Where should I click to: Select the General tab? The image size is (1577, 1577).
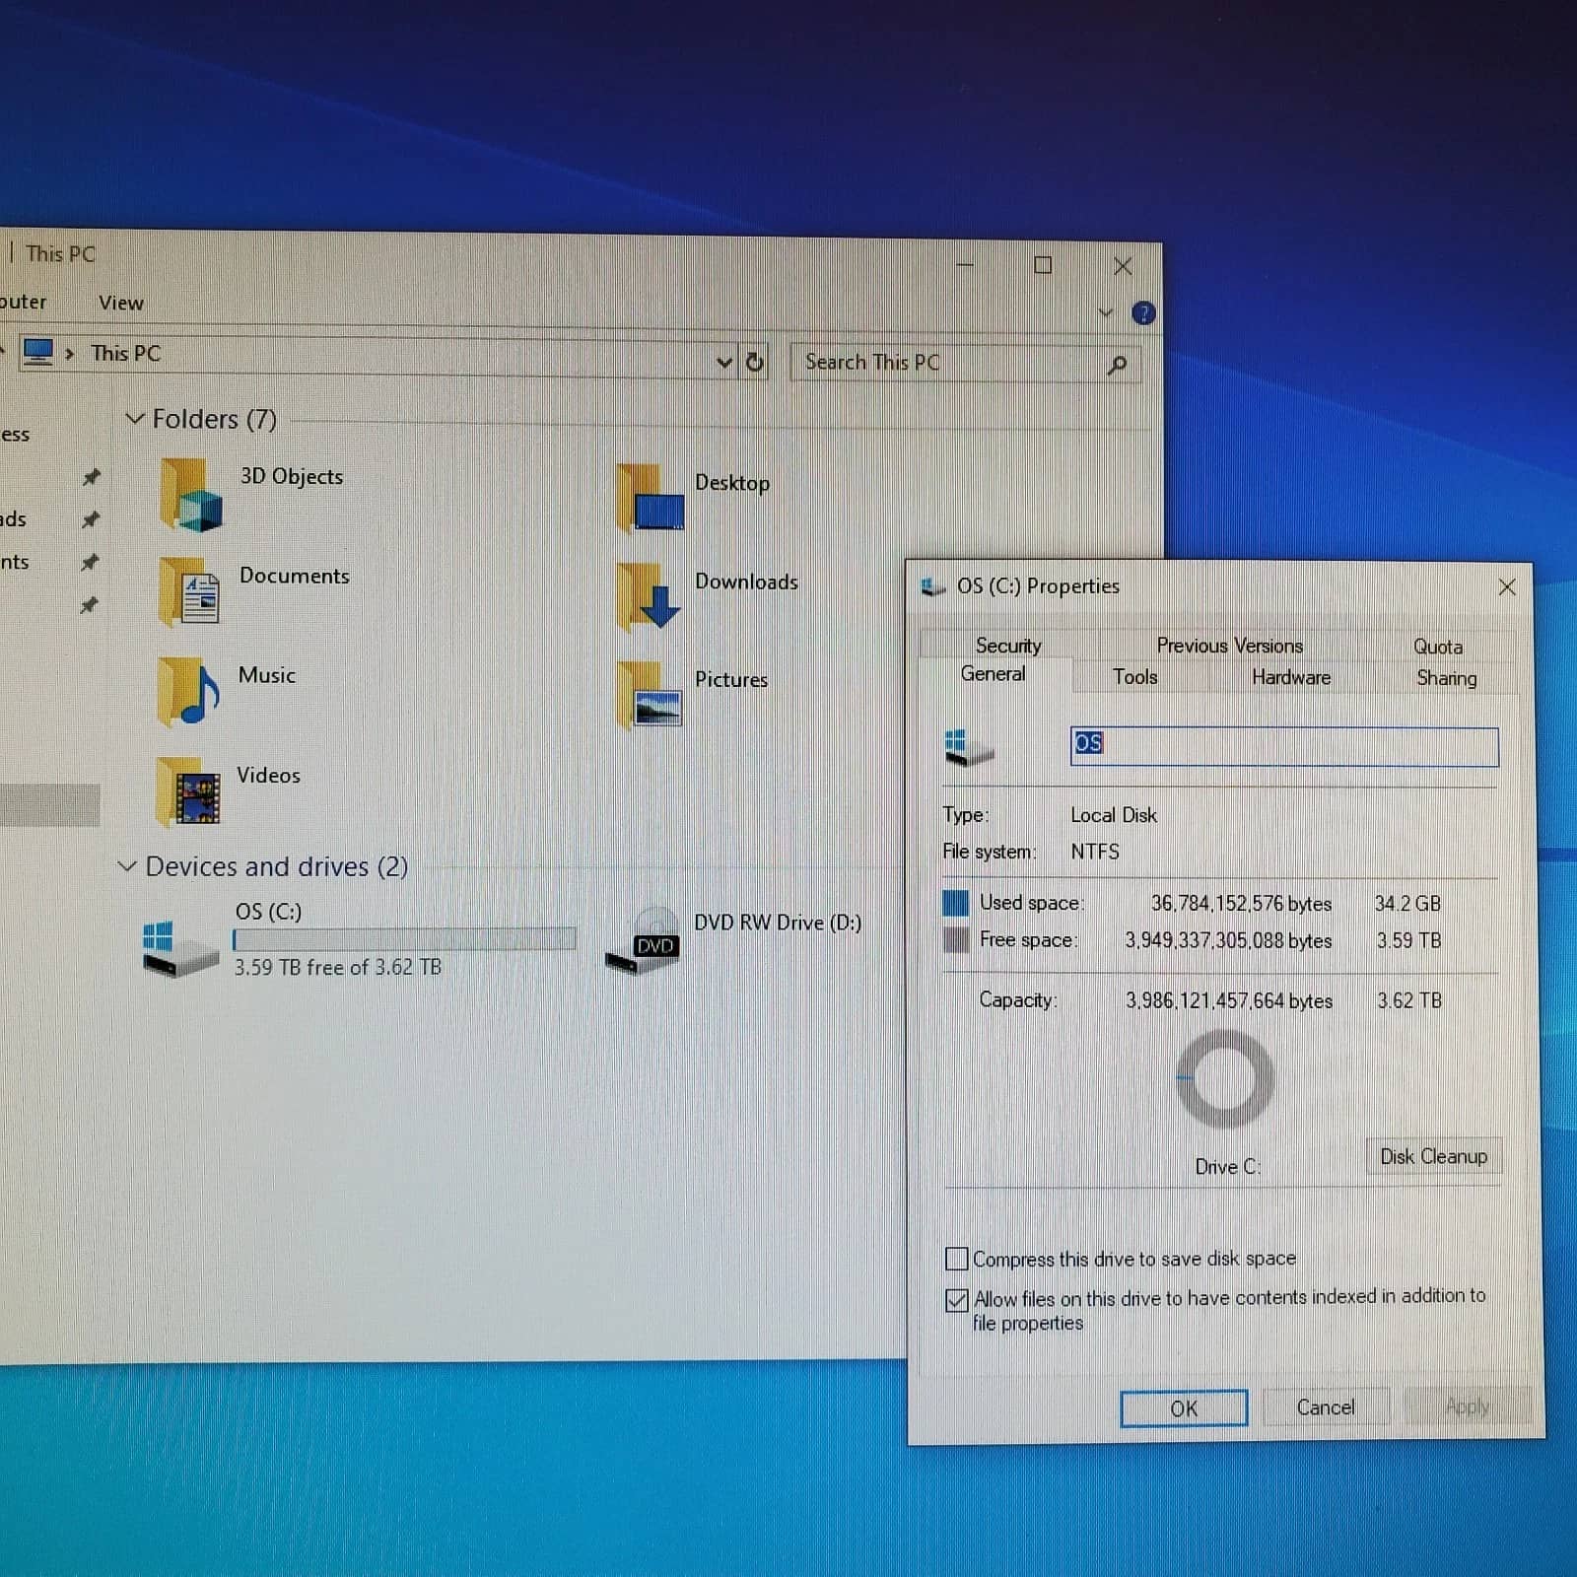pos(993,673)
